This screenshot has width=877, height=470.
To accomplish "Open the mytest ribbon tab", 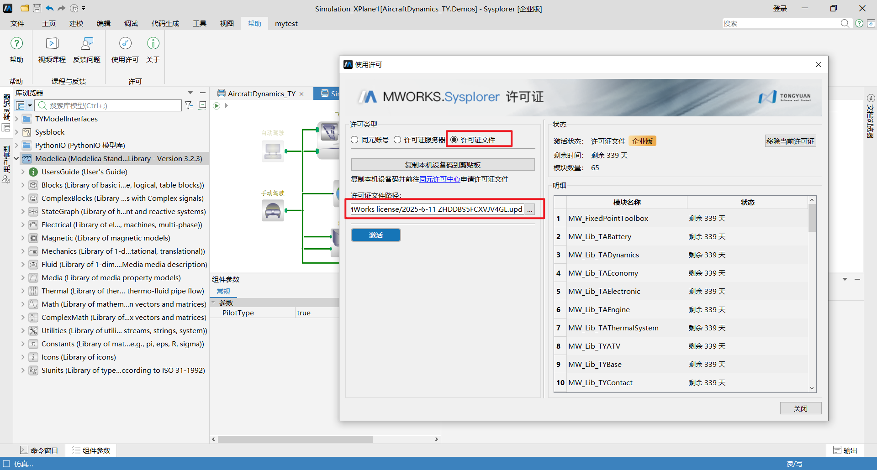I will coord(286,23).
